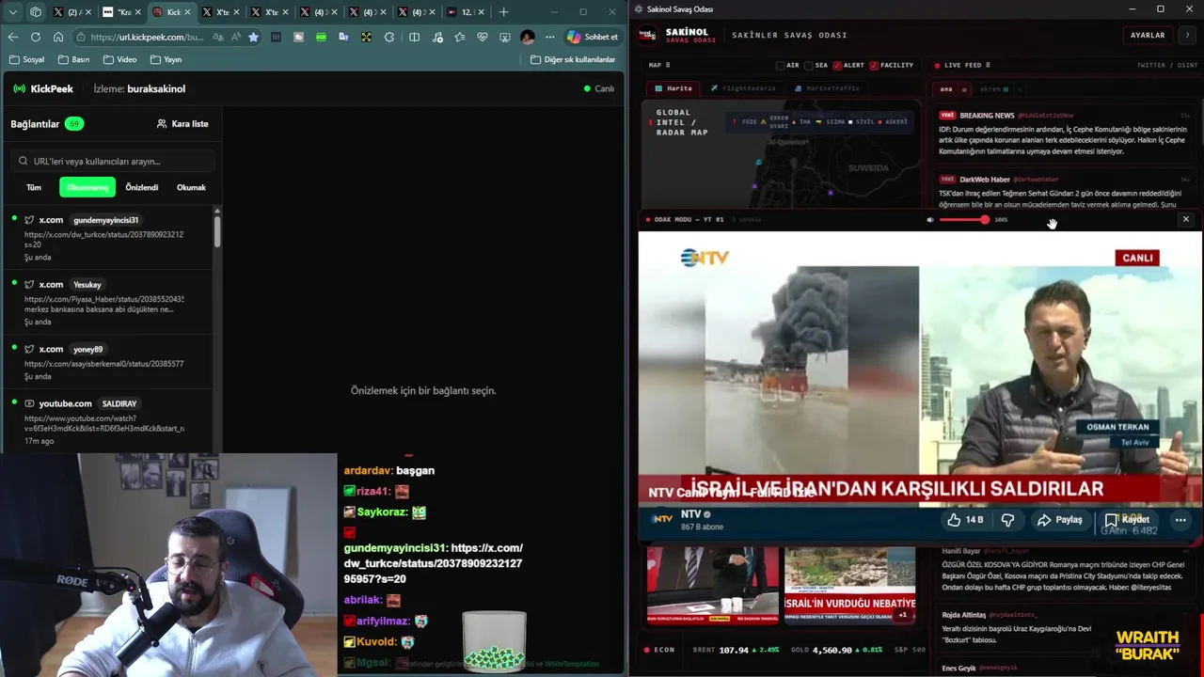Expand the tab search dropdown
This screenshot has height=677, width=1204.
click(x=13, y=12)
